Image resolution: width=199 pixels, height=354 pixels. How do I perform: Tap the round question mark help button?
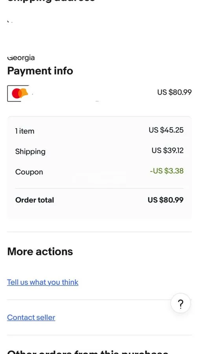[x=181, y=303]
